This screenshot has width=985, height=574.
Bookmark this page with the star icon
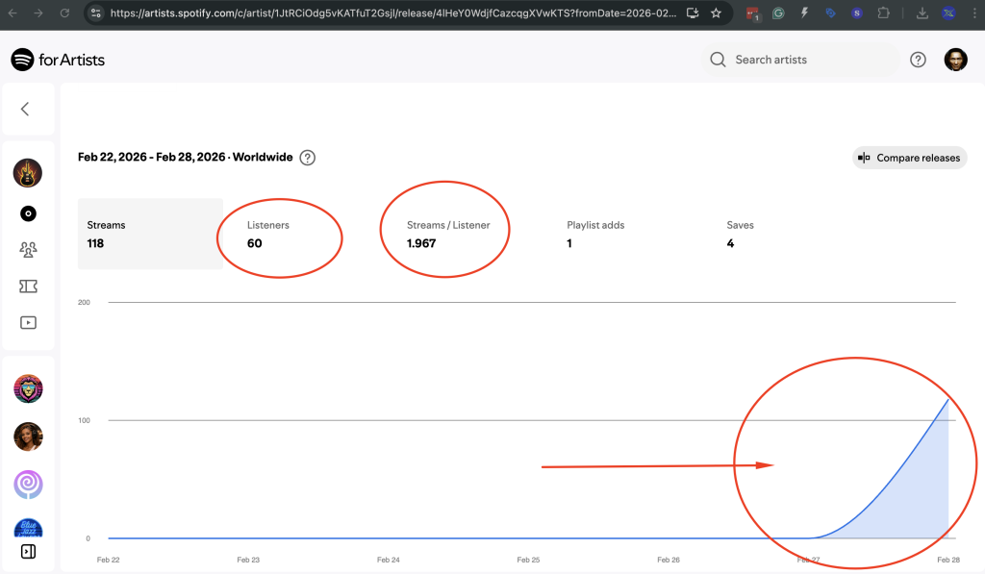tap(716, 13)
